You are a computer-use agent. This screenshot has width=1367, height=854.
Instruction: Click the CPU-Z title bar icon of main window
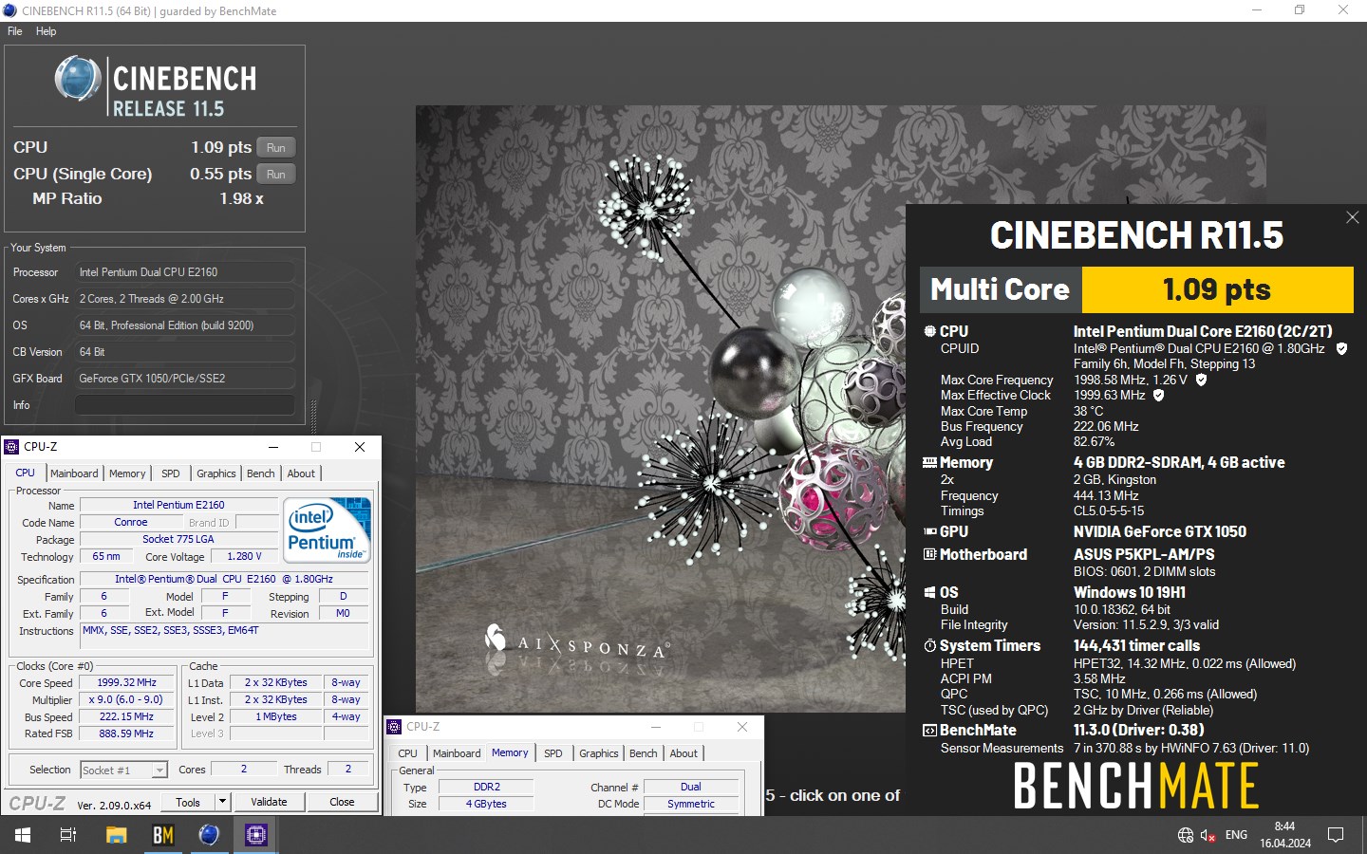pyautogui.click(x=11, y=447)
